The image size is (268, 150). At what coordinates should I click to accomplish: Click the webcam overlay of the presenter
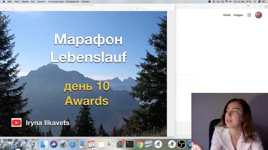[x=229, y=121]
